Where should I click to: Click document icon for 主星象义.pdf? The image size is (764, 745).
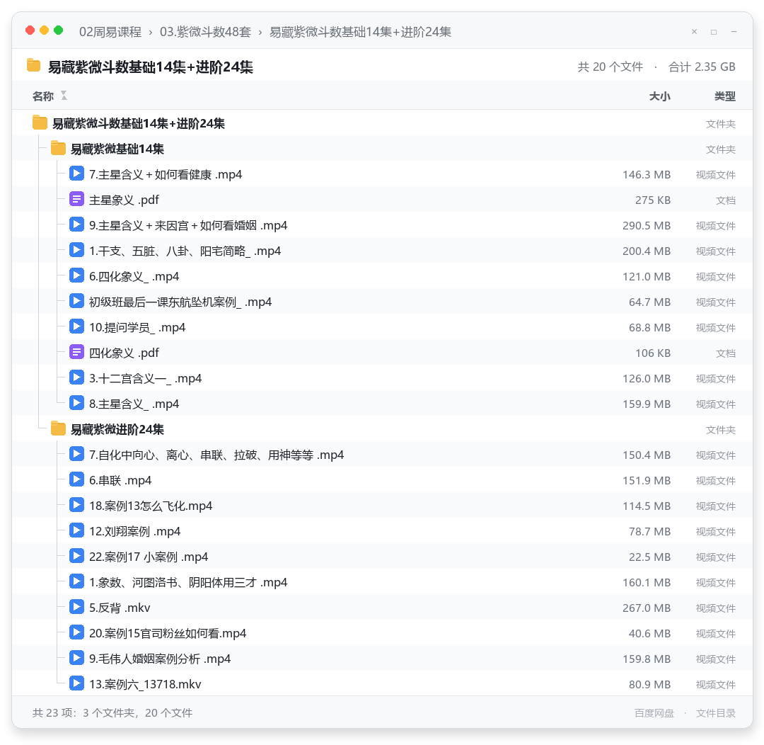(76, 199)
